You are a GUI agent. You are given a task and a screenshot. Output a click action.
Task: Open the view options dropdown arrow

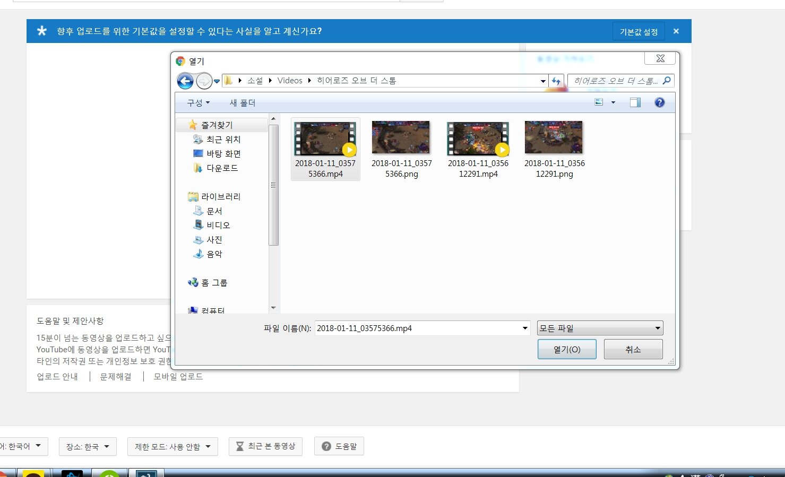[x=613, y=102]
